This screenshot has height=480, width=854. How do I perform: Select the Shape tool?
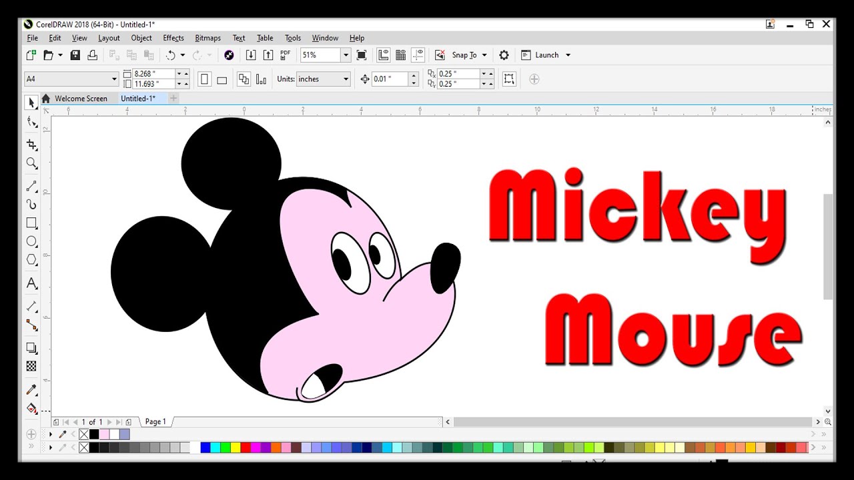[31, 121]
